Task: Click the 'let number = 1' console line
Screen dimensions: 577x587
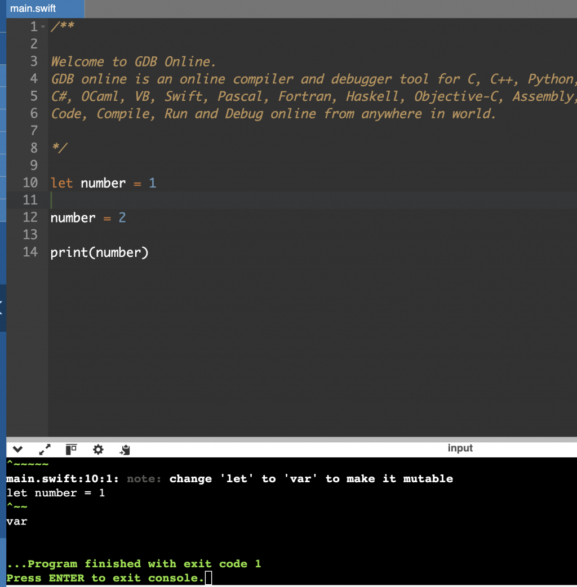Action: (56, 493)
